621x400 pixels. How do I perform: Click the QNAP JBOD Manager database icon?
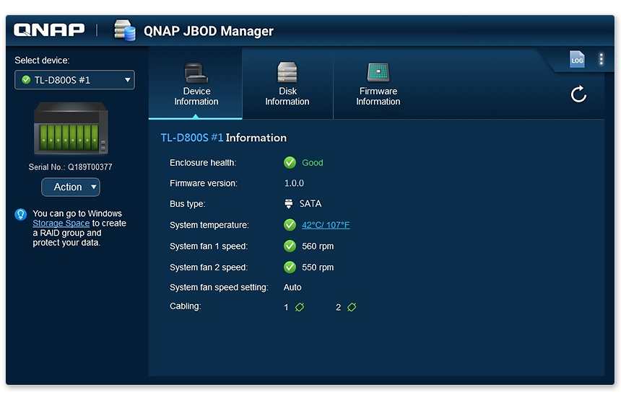point(124,30)
